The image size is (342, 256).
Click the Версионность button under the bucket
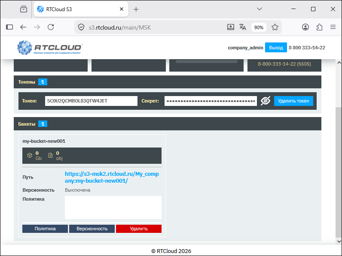point(92,229)
